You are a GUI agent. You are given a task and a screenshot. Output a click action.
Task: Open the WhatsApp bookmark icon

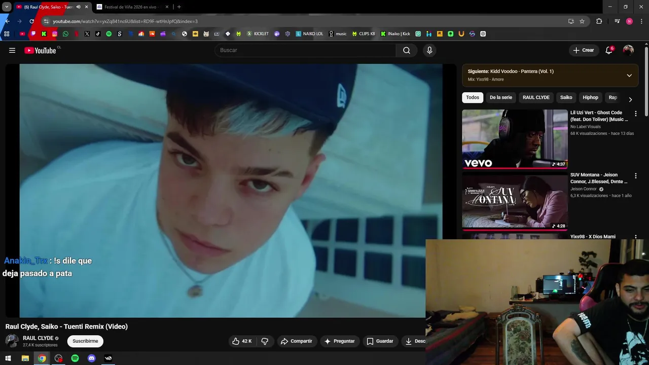[65, 34]
